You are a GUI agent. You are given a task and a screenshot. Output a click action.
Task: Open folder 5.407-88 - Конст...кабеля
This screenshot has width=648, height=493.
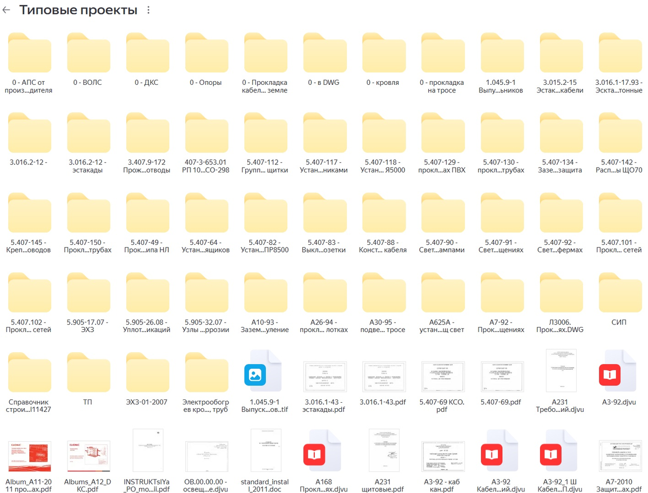pyautogui.click(x=384, y=213)
